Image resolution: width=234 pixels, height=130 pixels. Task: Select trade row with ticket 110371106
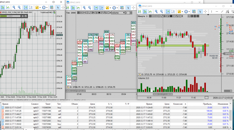pyautogui.click(x=115, y=111)
